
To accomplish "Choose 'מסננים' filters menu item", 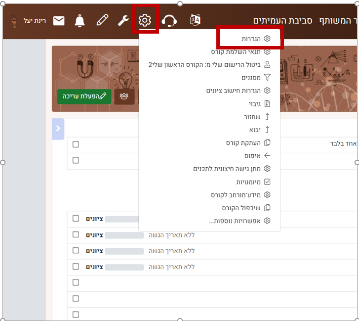I will 251,77.
